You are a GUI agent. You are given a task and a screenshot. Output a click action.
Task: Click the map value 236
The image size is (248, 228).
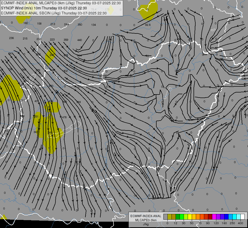click(x=11, y=38)
